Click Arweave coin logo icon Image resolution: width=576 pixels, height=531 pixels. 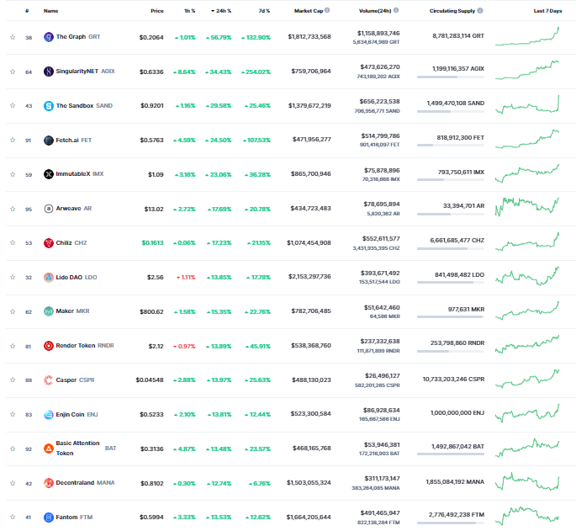49,209
